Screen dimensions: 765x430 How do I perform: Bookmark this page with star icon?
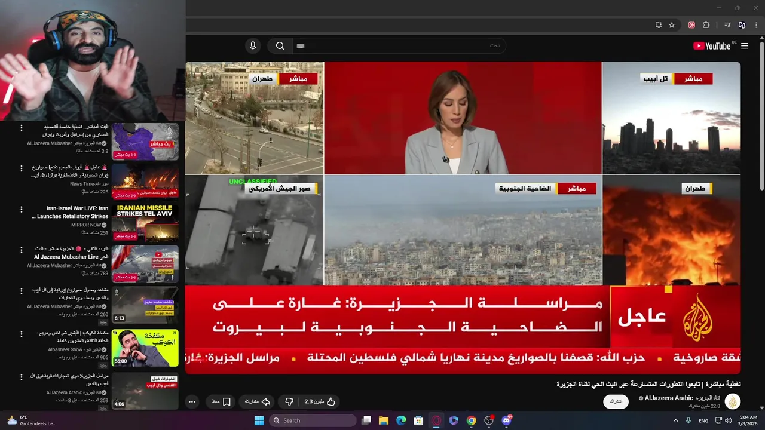[672, 25]
